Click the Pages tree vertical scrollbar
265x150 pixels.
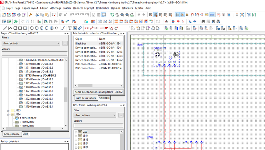pyautogui.click(x=66, y=94)
